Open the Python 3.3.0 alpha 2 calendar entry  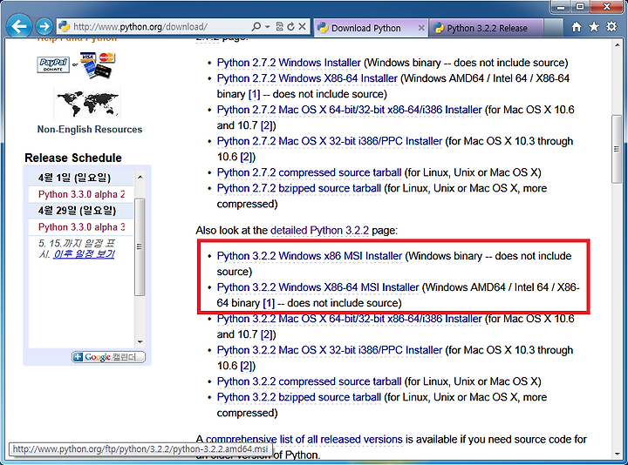81,194
